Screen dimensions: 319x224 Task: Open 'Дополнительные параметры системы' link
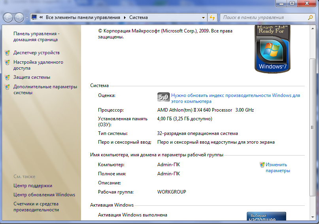point(45,89)
